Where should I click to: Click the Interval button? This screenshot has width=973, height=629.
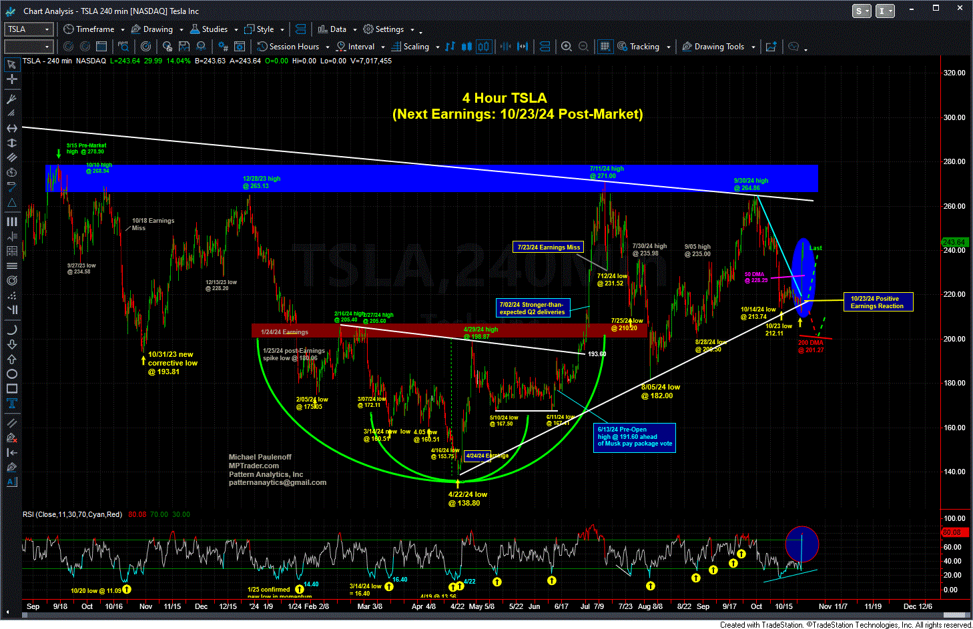click(x=355, y=47)
